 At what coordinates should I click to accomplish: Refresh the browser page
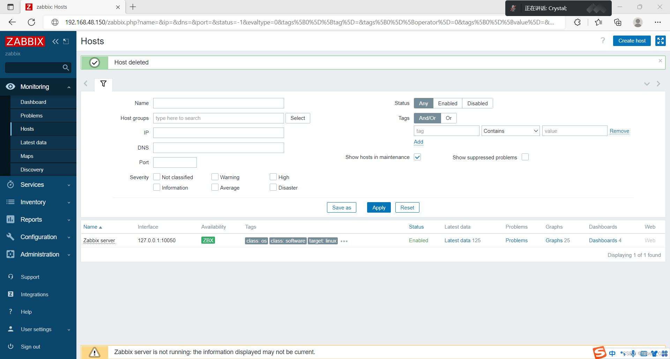point(31,22)
